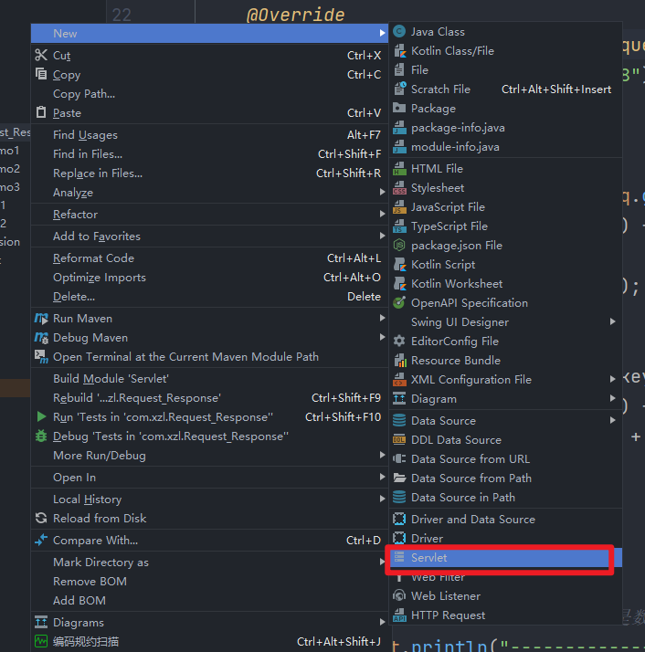The height and width of the screenshot is (652, 645).
Task: Click the HTML File icon
Action: point(399,169)
